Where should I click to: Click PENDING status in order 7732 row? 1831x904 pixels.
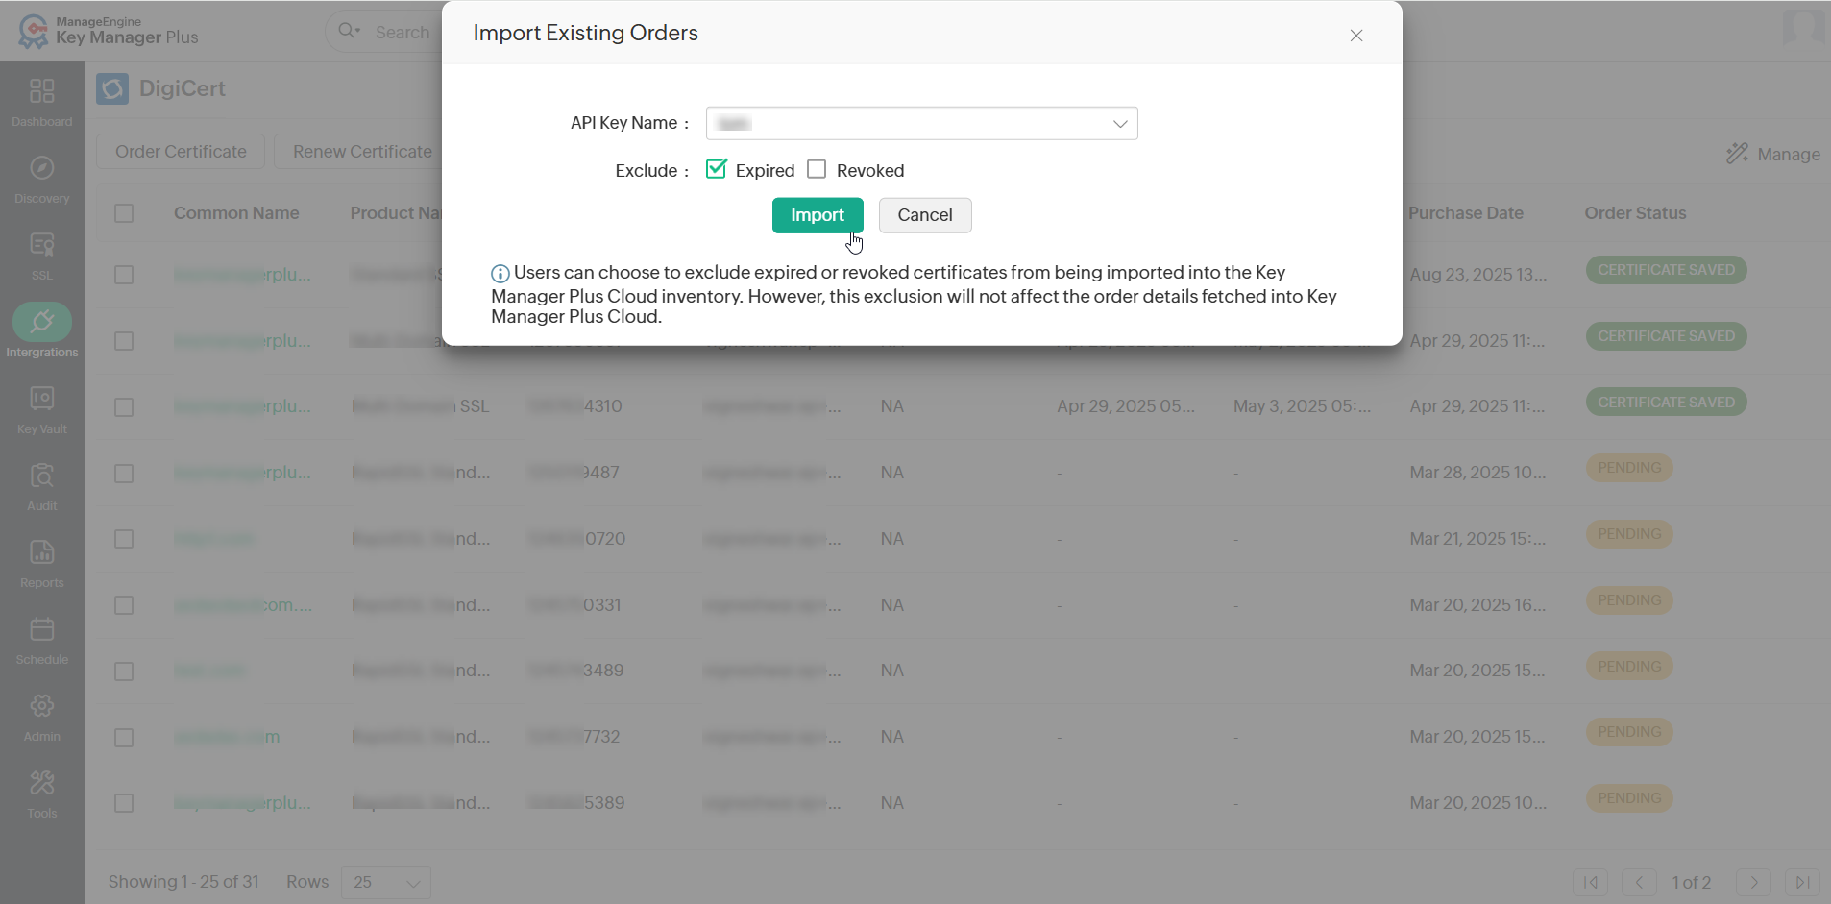[1629, 732]
